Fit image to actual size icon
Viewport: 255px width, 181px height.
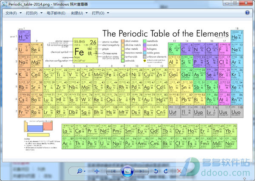click(x=97, y=171)
